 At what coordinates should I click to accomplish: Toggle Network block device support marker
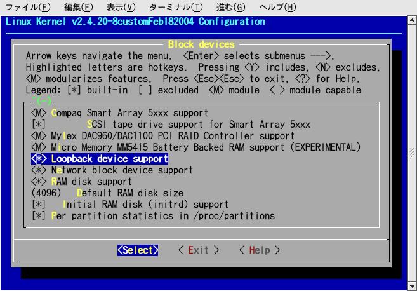pos(39,170)
